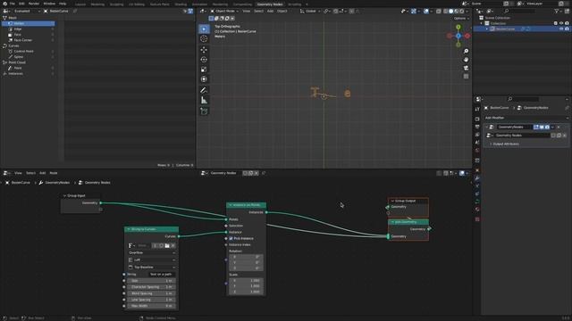Open the Tool tab icon in Properties editor

point(477,109)
